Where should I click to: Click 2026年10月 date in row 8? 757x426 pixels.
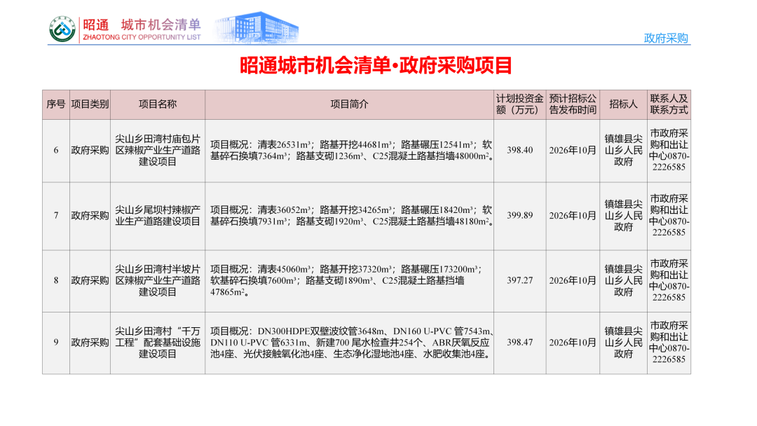pyautogui.click(x=573, y=281)
